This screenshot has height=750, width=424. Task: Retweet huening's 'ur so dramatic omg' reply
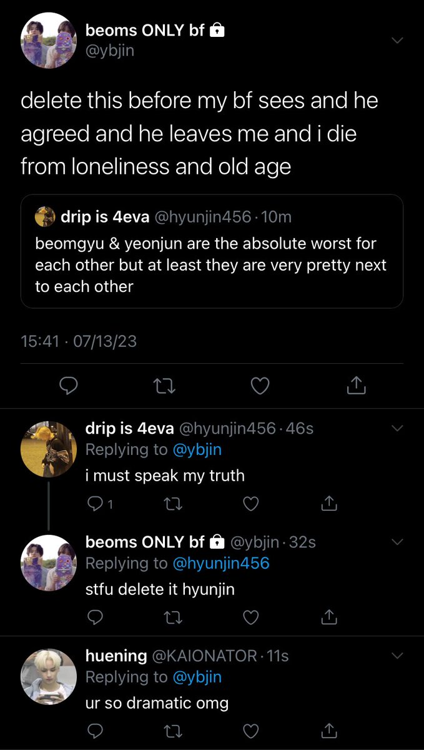pyautogui.click(x=172, y=731)
